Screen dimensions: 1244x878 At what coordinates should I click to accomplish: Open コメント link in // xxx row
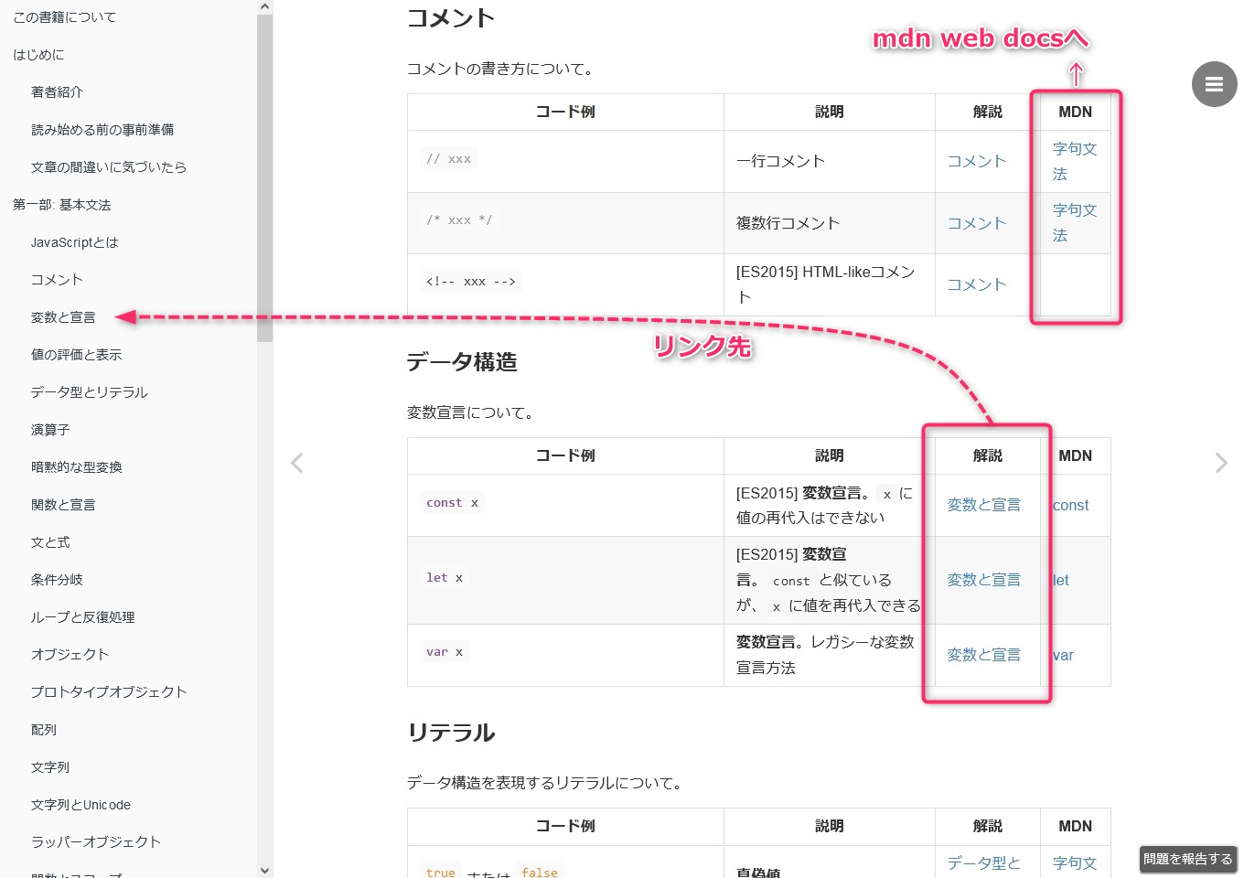click(x=977, y=161)
